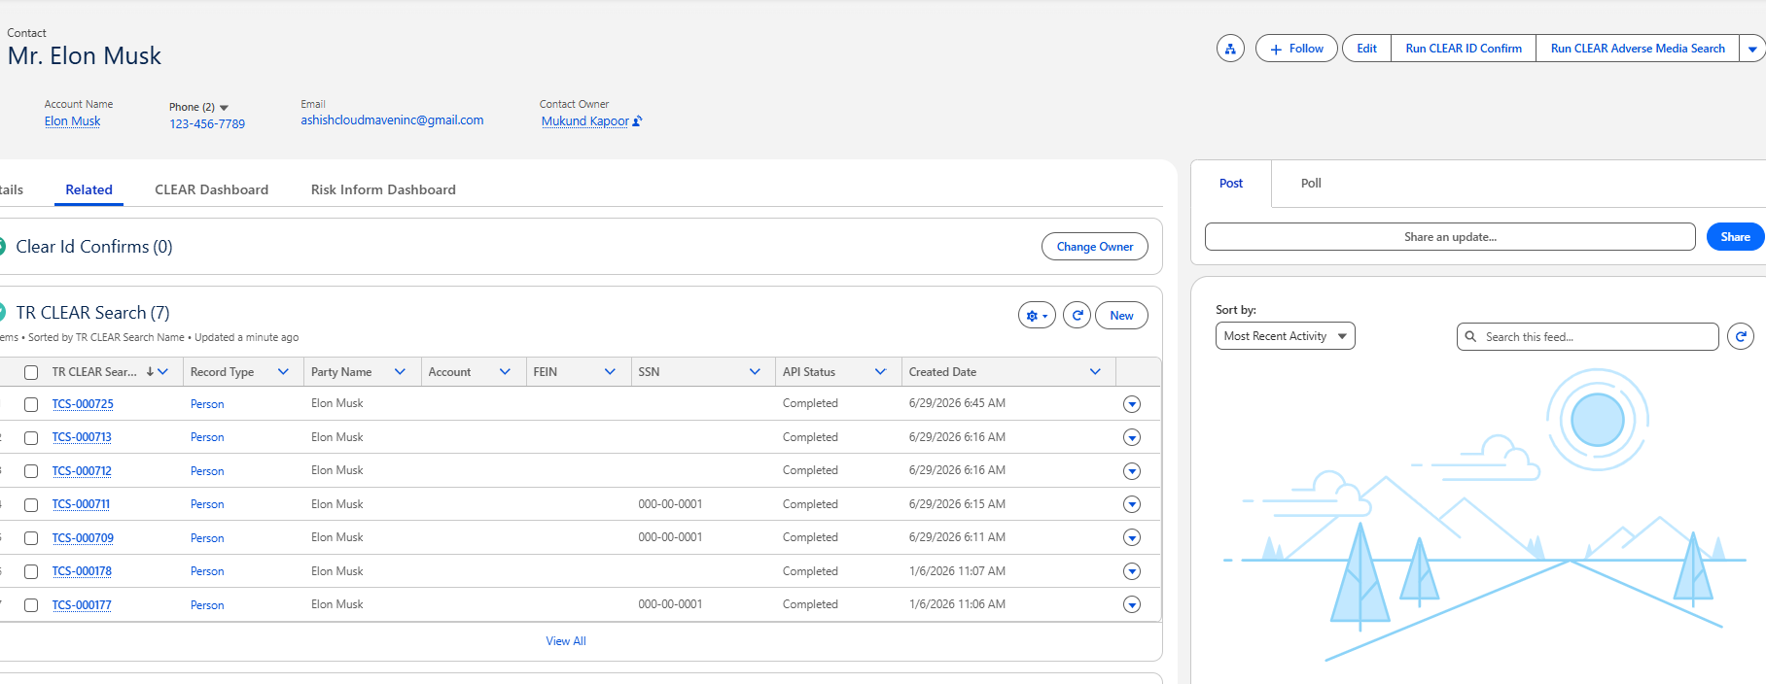Switch to the CLEAR Dashboard tab
Screen dimensions: 1766x684
click(211, 189)
